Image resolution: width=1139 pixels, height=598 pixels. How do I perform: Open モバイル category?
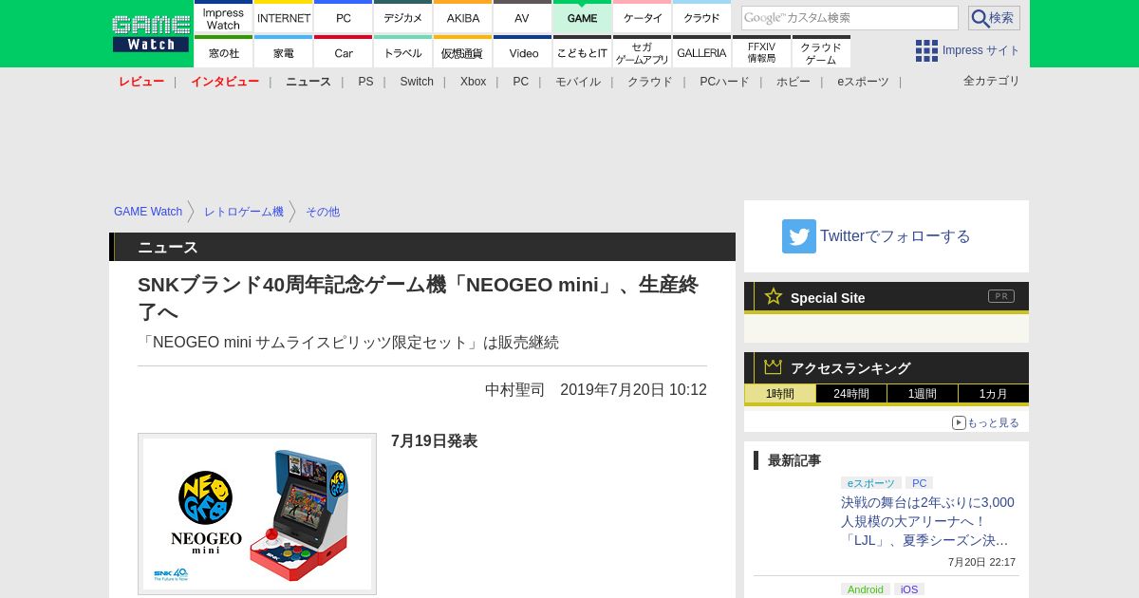(x=578, y=82)
